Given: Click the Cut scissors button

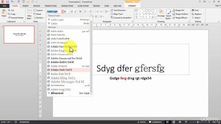Looking at the screenshot, I should pyautogui.click(x=11, y=10).
